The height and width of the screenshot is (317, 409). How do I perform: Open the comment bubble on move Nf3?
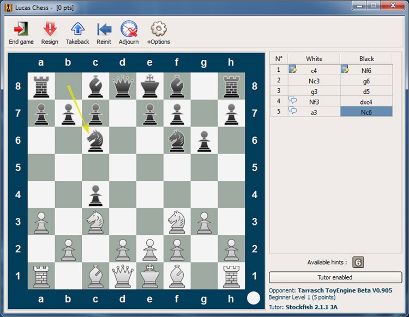[293, 100]
